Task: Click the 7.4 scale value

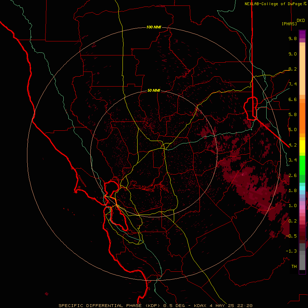Action: (x=293, y=84)
